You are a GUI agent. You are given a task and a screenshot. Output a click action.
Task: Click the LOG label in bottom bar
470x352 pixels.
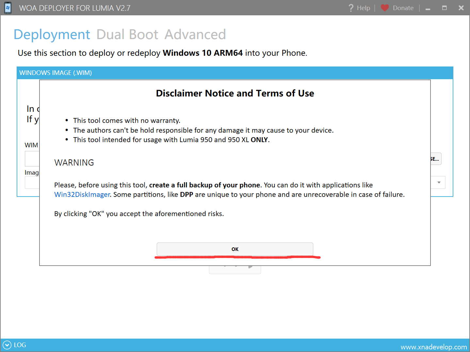tap(20, 345)
